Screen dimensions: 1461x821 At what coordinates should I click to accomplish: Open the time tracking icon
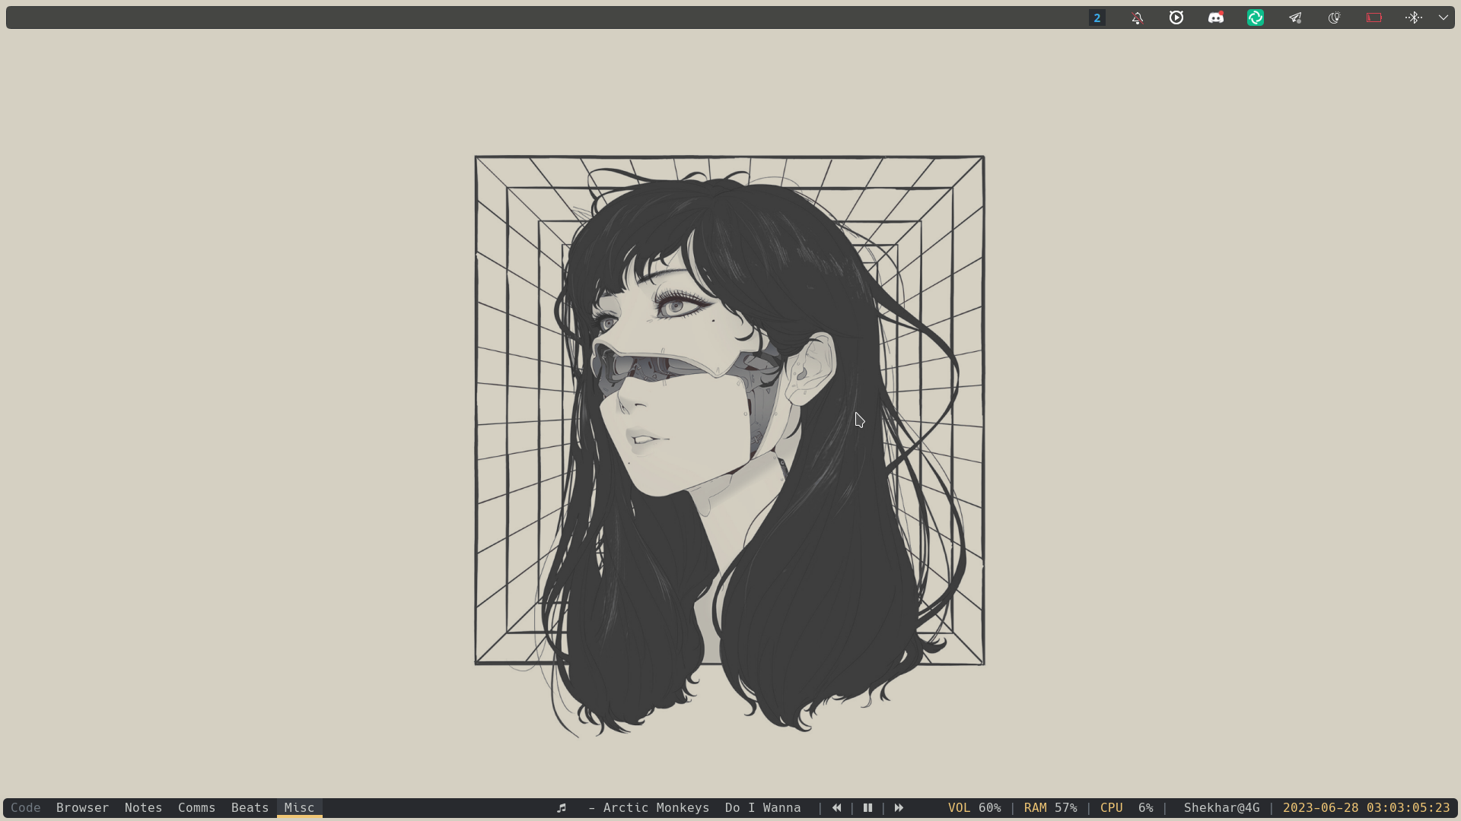point(1176,17)
